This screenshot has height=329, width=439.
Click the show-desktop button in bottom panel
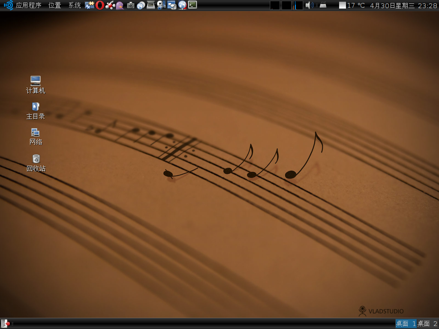(6, 324)
